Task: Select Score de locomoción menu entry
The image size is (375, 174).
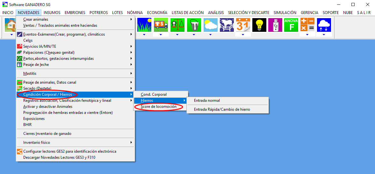Action: click(x=158, y=107)
